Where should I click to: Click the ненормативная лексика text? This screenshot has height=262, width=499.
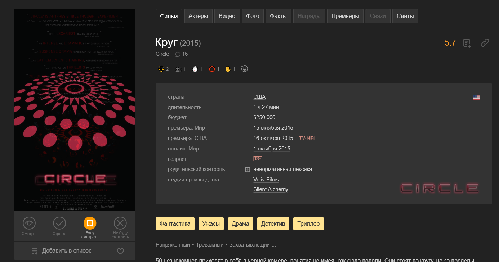[x=283, y=169]
